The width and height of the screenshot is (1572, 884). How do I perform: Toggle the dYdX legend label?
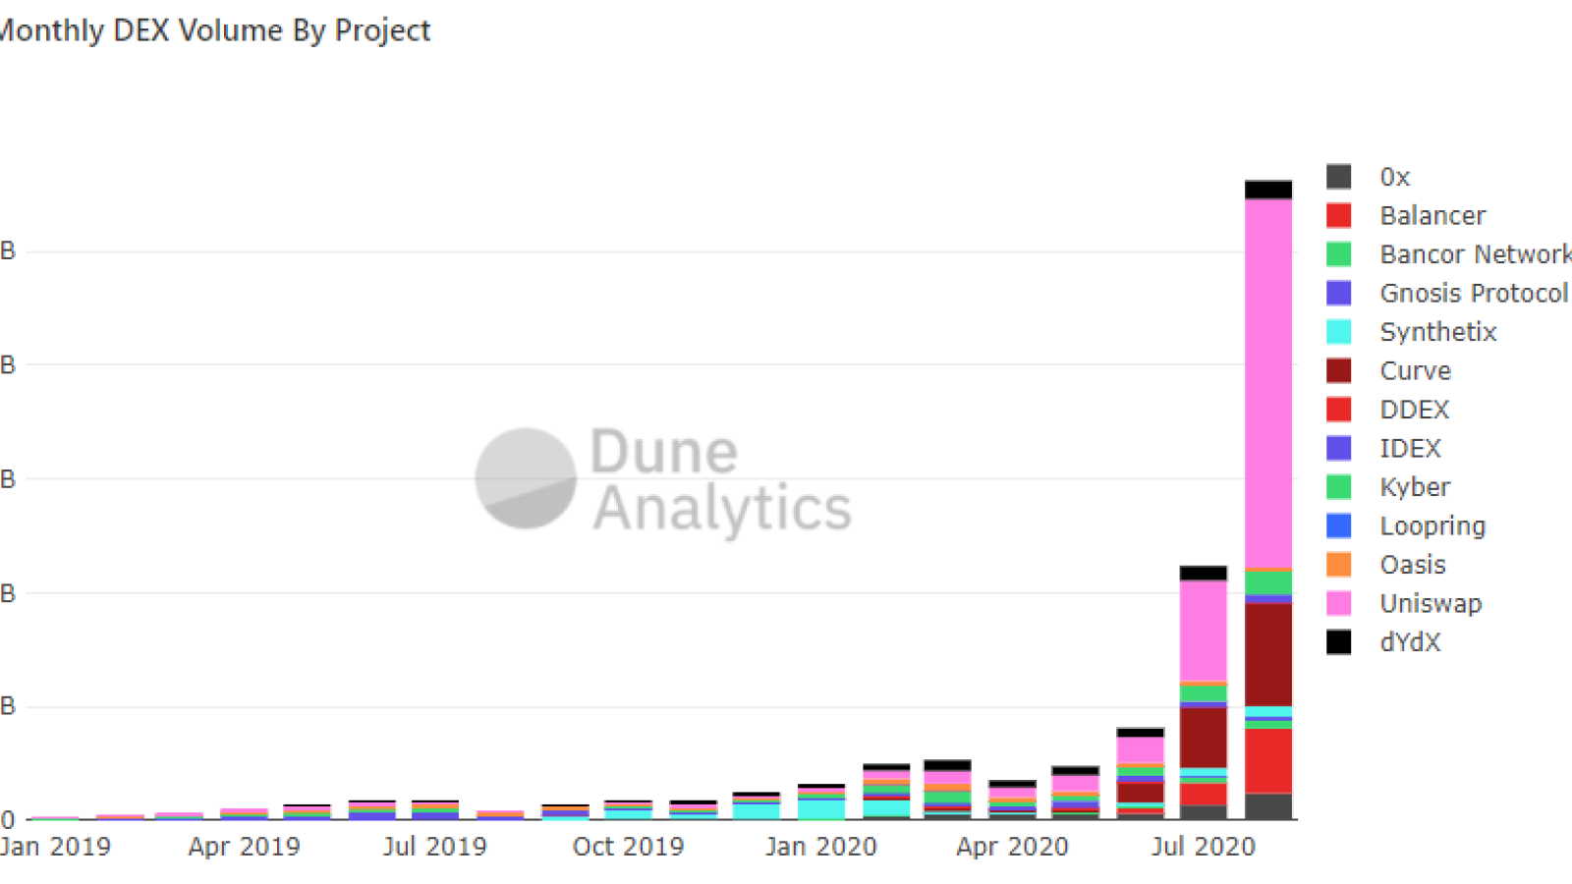pos(1410,642)
